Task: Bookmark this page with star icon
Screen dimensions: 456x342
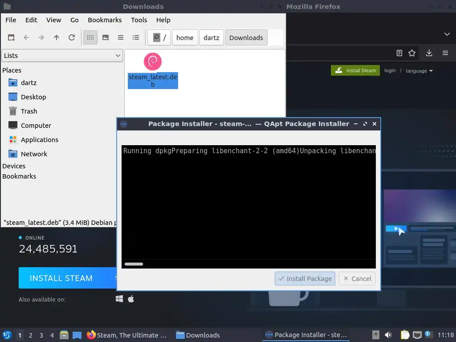Action: pos(412,53)
